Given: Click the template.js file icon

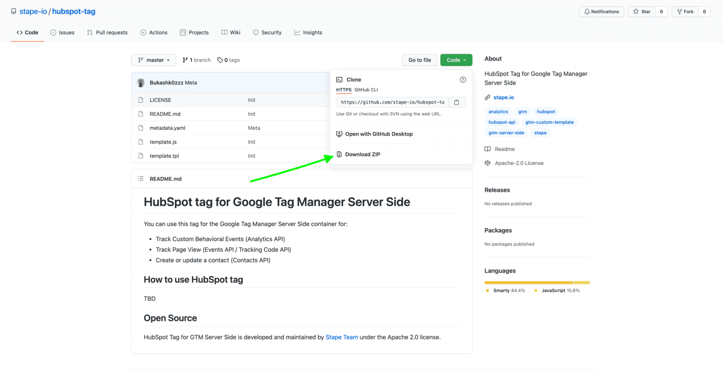Looking at the screenshot, I should click(140, 142).
